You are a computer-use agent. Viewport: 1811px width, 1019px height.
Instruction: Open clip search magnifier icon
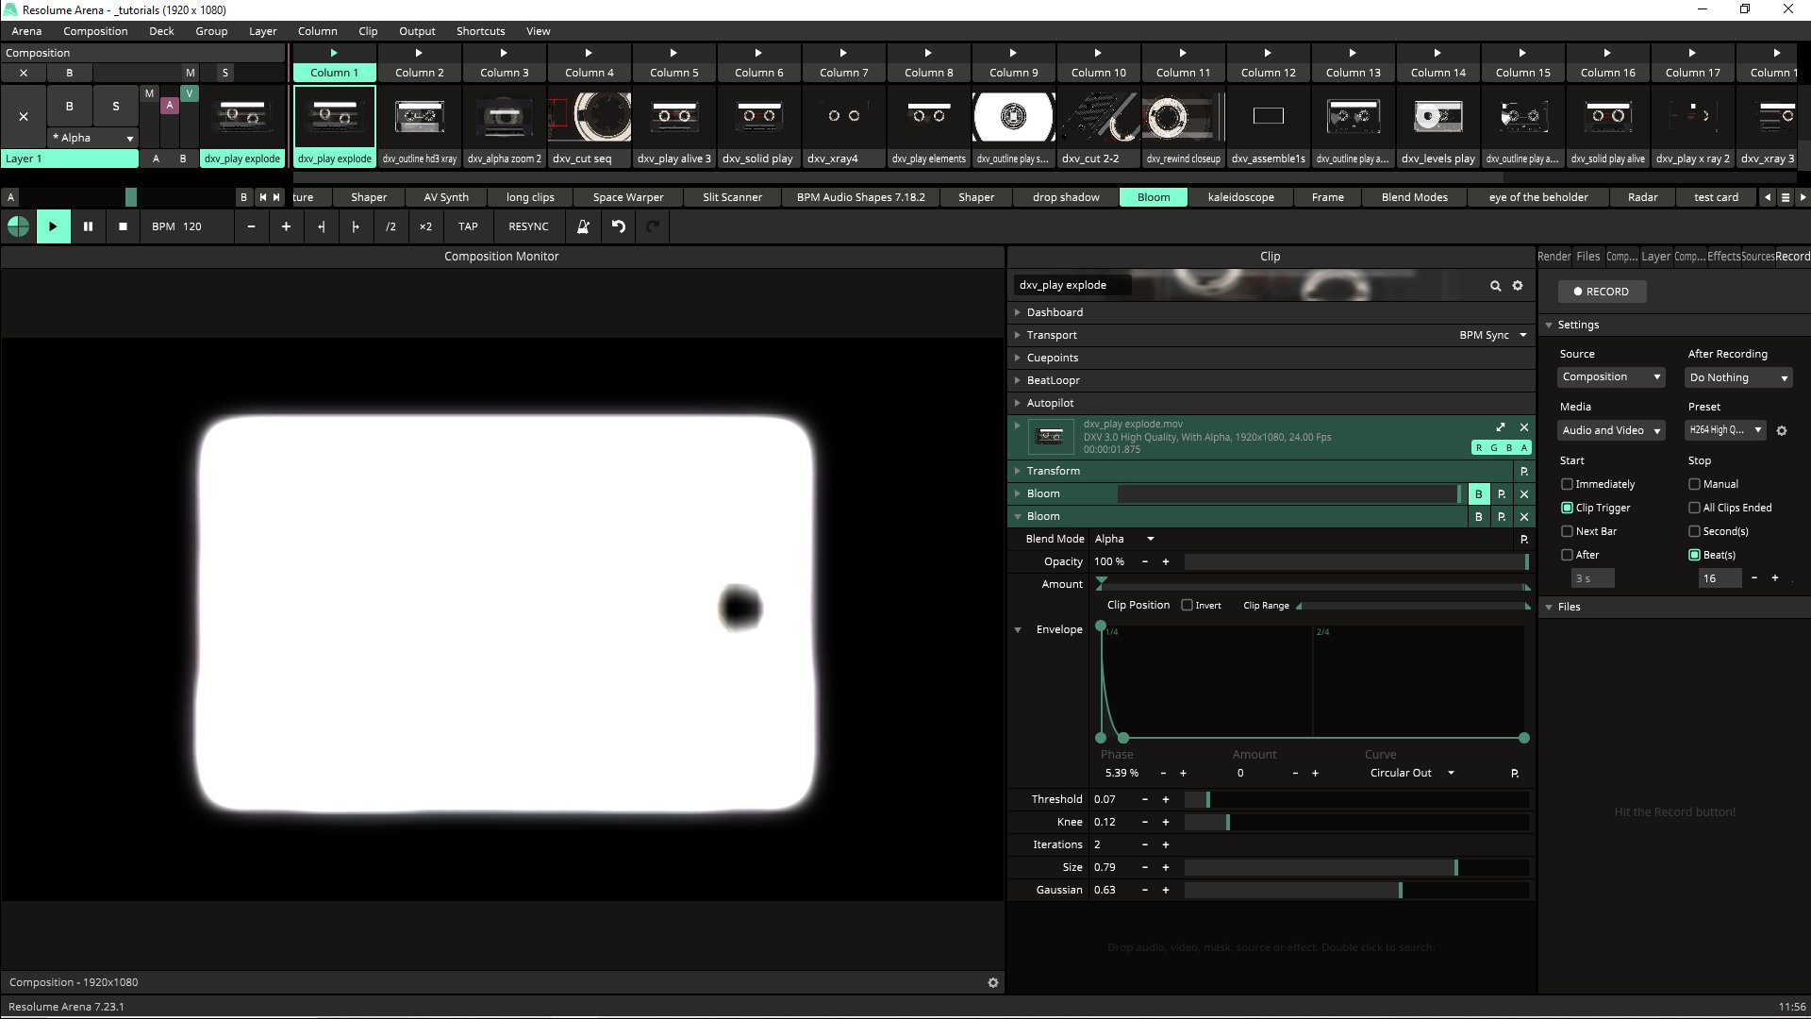(1495, 285)
